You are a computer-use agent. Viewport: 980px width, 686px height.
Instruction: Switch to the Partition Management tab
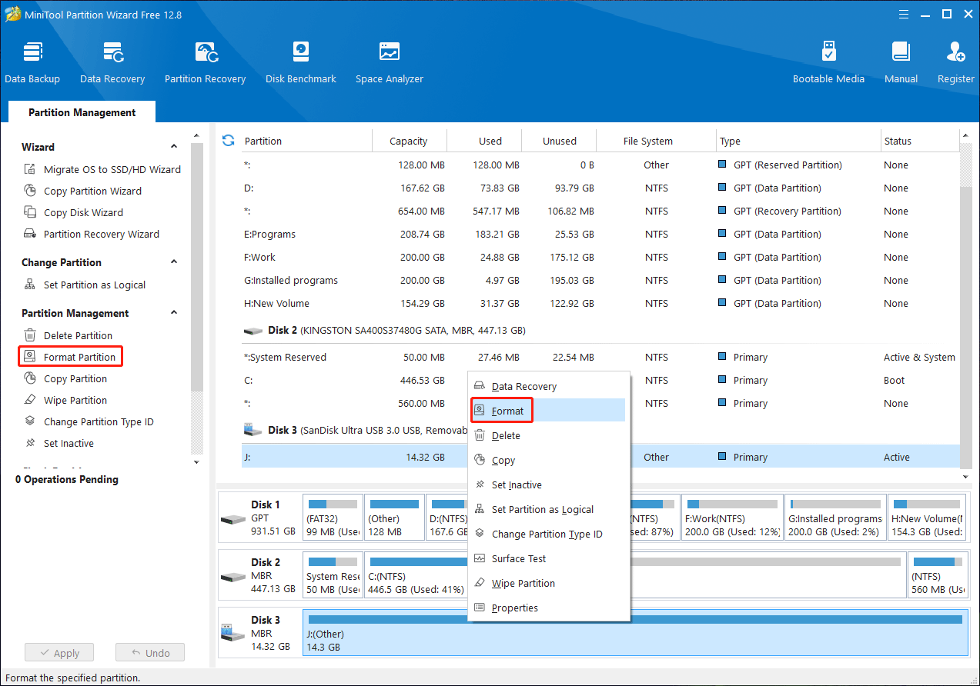coord(82,112)
